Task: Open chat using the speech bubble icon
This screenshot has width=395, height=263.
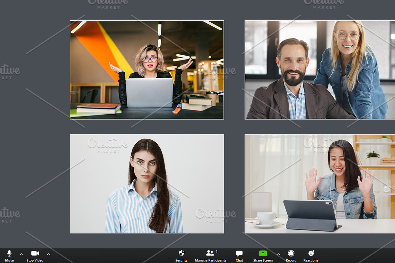Action: point(239,253)
